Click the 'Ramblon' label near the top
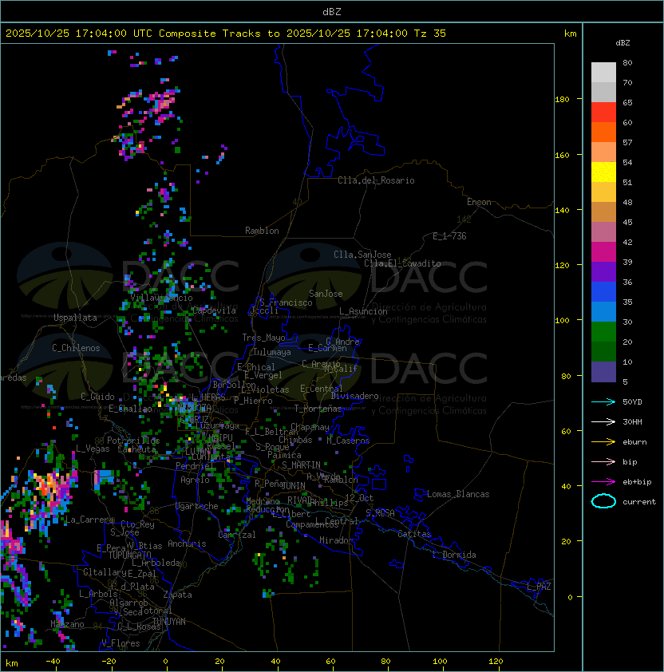The width and height of the screenshot is (664, 672). [x=262, y=231]
